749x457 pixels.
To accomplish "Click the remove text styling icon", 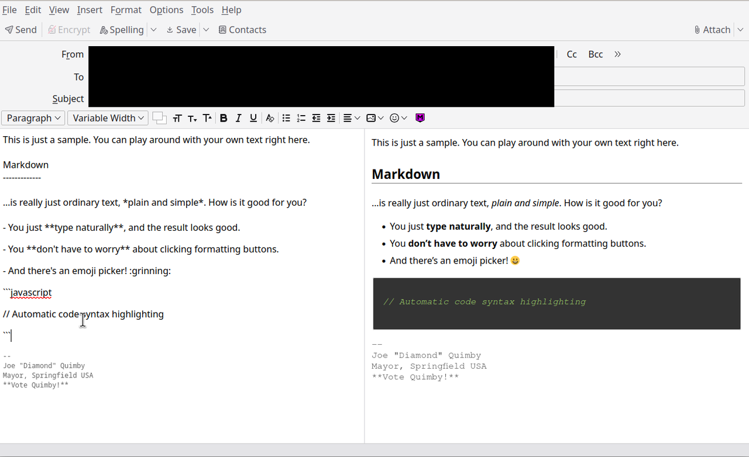I will click(270, 118).
